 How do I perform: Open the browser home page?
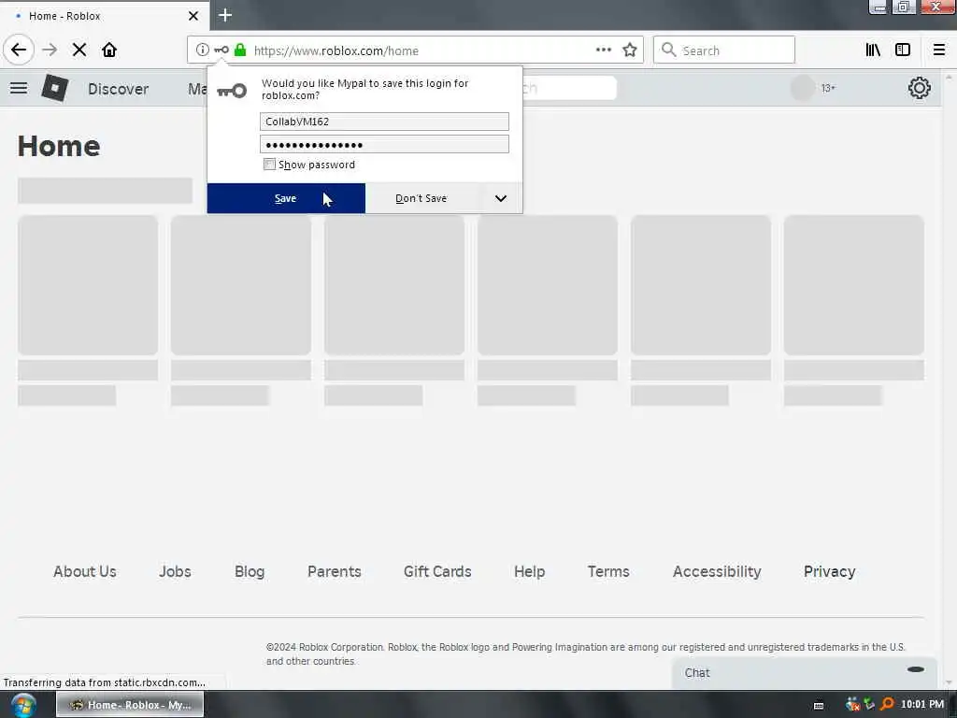point(109,50)
